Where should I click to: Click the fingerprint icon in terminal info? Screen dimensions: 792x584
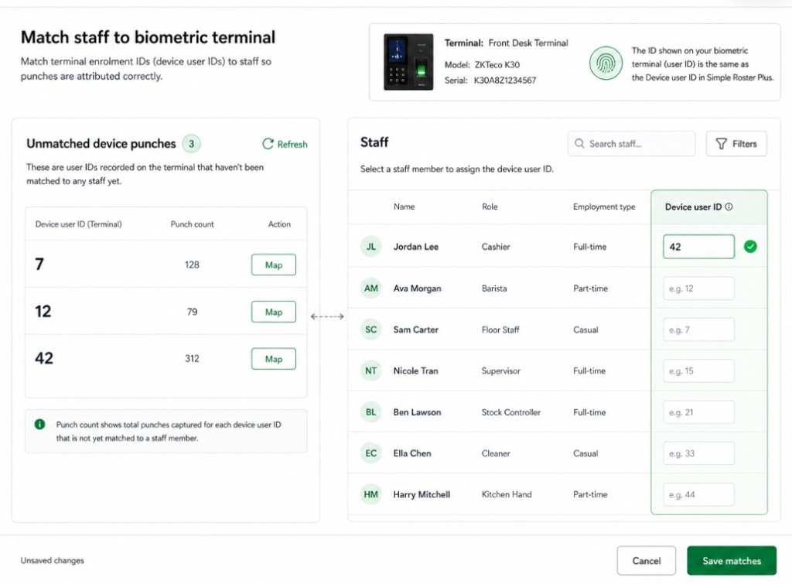(606, 63)
